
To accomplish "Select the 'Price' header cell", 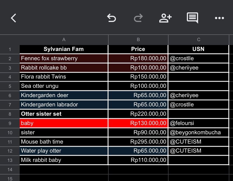I will point(138,49).
